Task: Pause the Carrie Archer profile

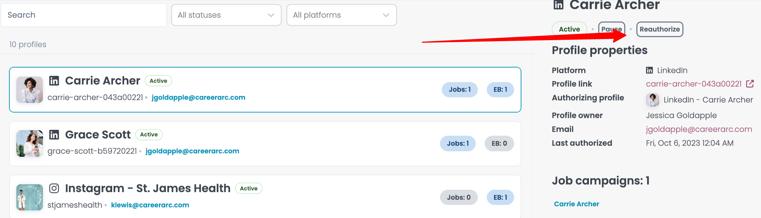Action: pos(612,29)
